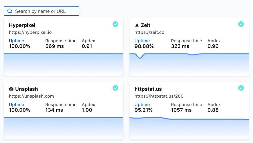
Task: Click the Zeit triangle logo icon
Action: click(137, 25)
